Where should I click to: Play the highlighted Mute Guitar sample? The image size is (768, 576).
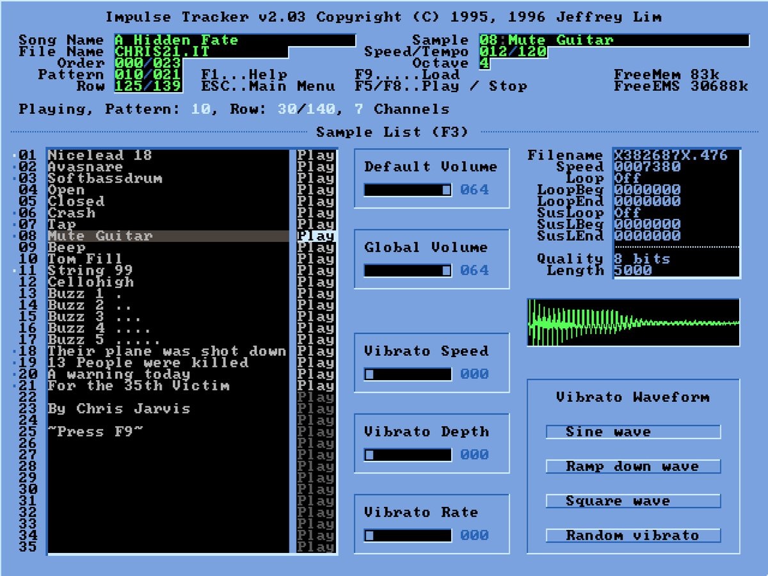(316, 236)
